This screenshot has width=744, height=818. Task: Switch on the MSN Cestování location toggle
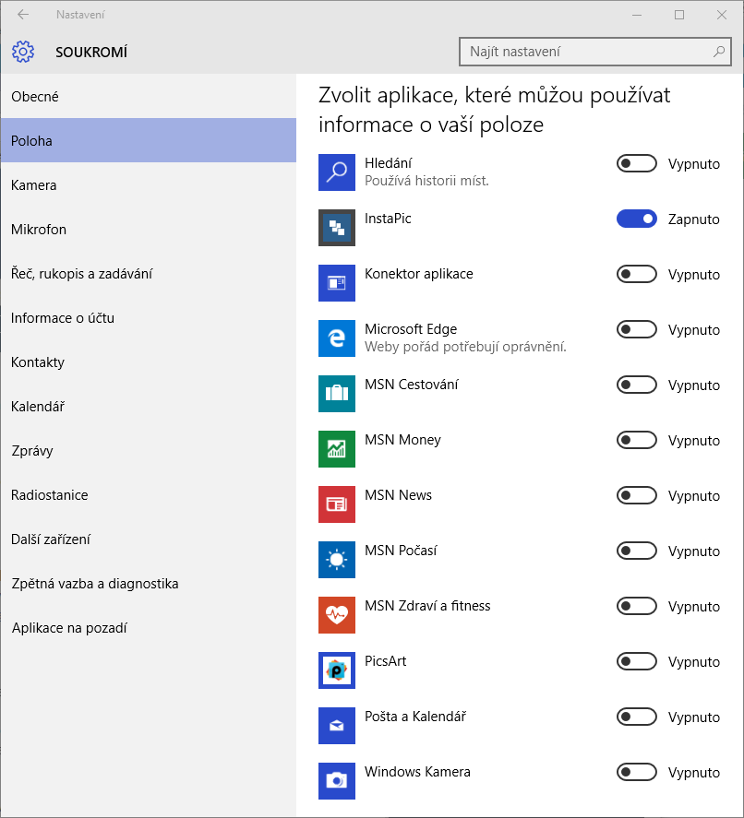click(x=636, y=385)
